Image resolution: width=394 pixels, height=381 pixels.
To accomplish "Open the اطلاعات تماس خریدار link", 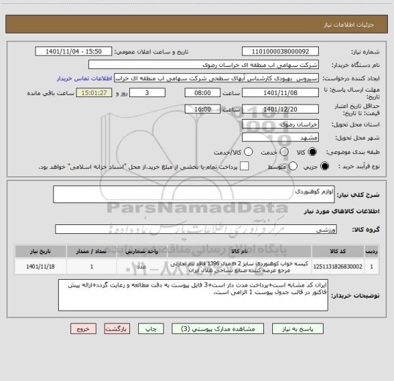I will pos(84,79).
